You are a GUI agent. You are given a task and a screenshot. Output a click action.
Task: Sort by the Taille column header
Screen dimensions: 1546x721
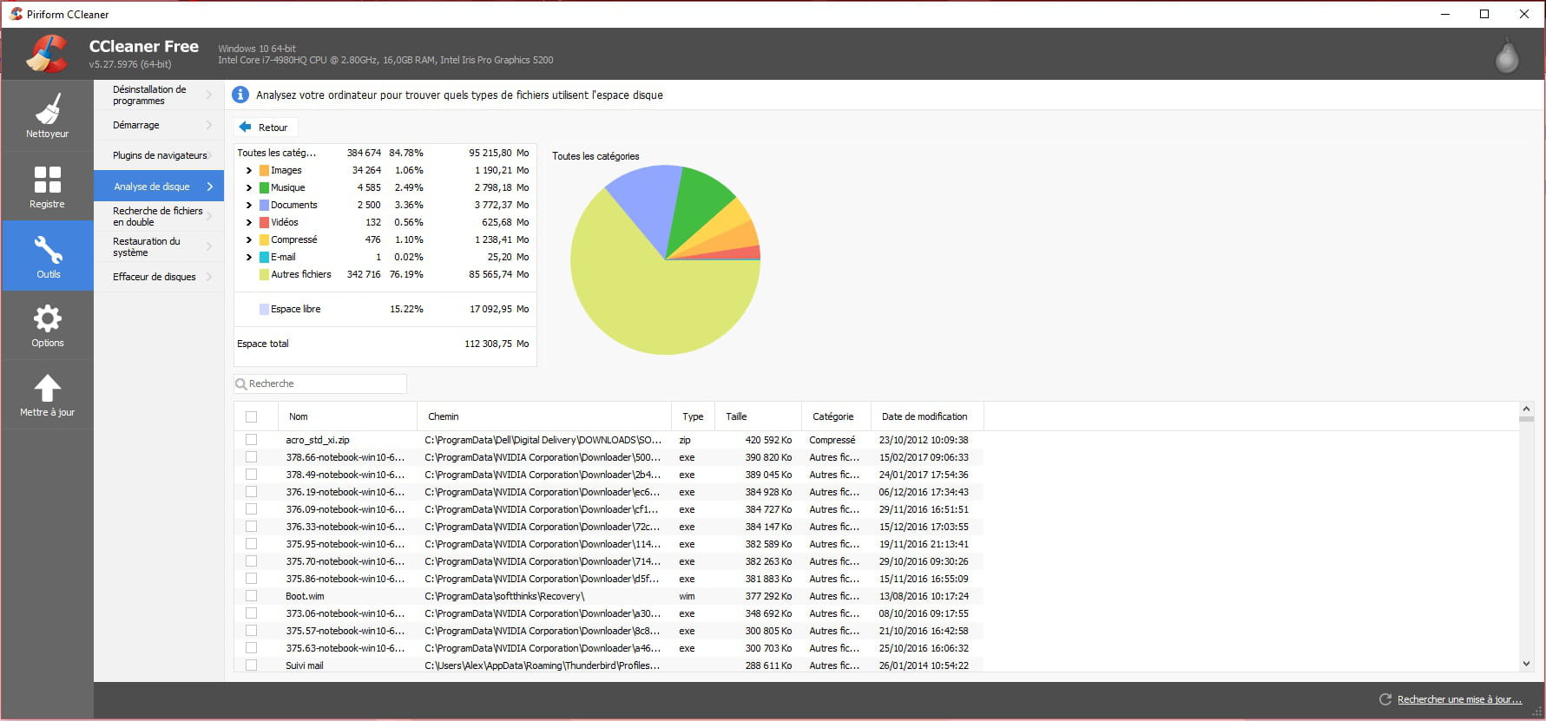coord(758,416)
